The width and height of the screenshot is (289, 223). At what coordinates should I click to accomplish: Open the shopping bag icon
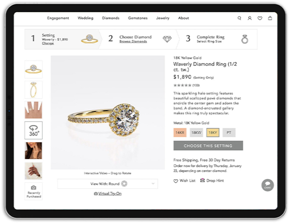pos(270,18)
